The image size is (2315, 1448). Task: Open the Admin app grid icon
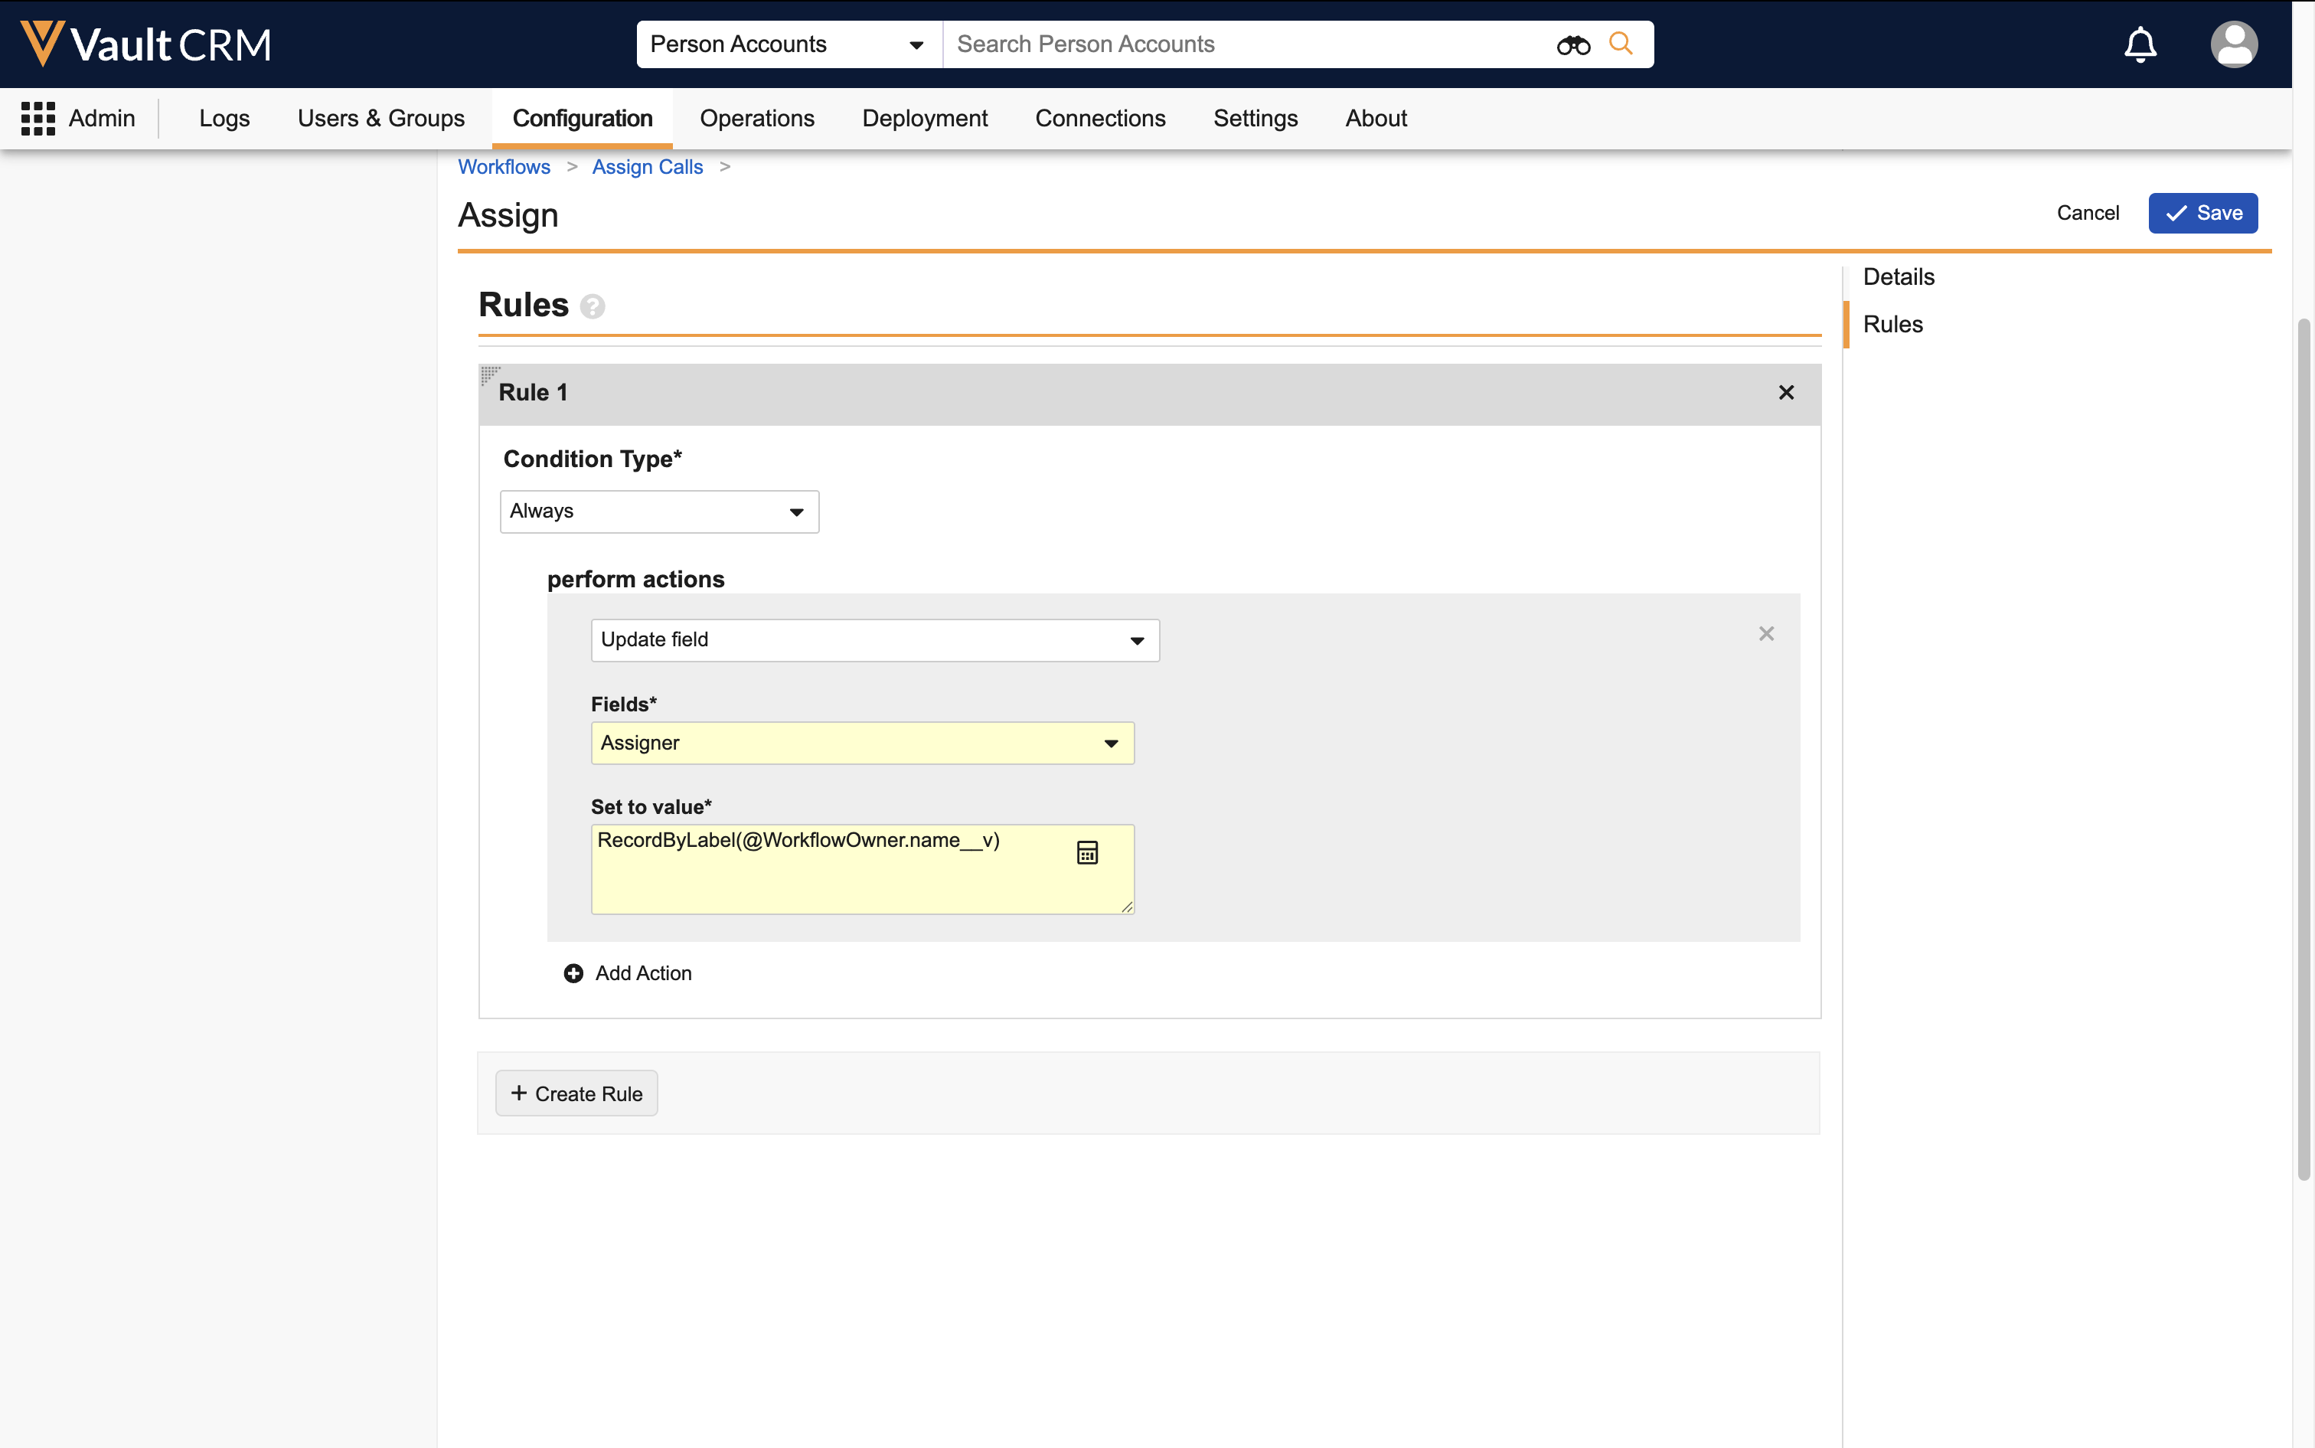[38, 119]
